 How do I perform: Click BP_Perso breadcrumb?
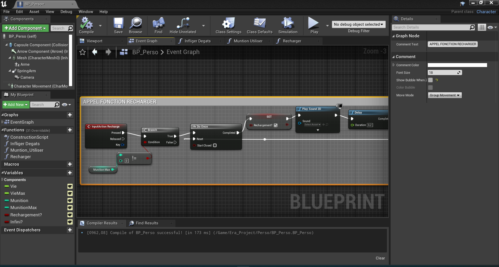[145, 52]
